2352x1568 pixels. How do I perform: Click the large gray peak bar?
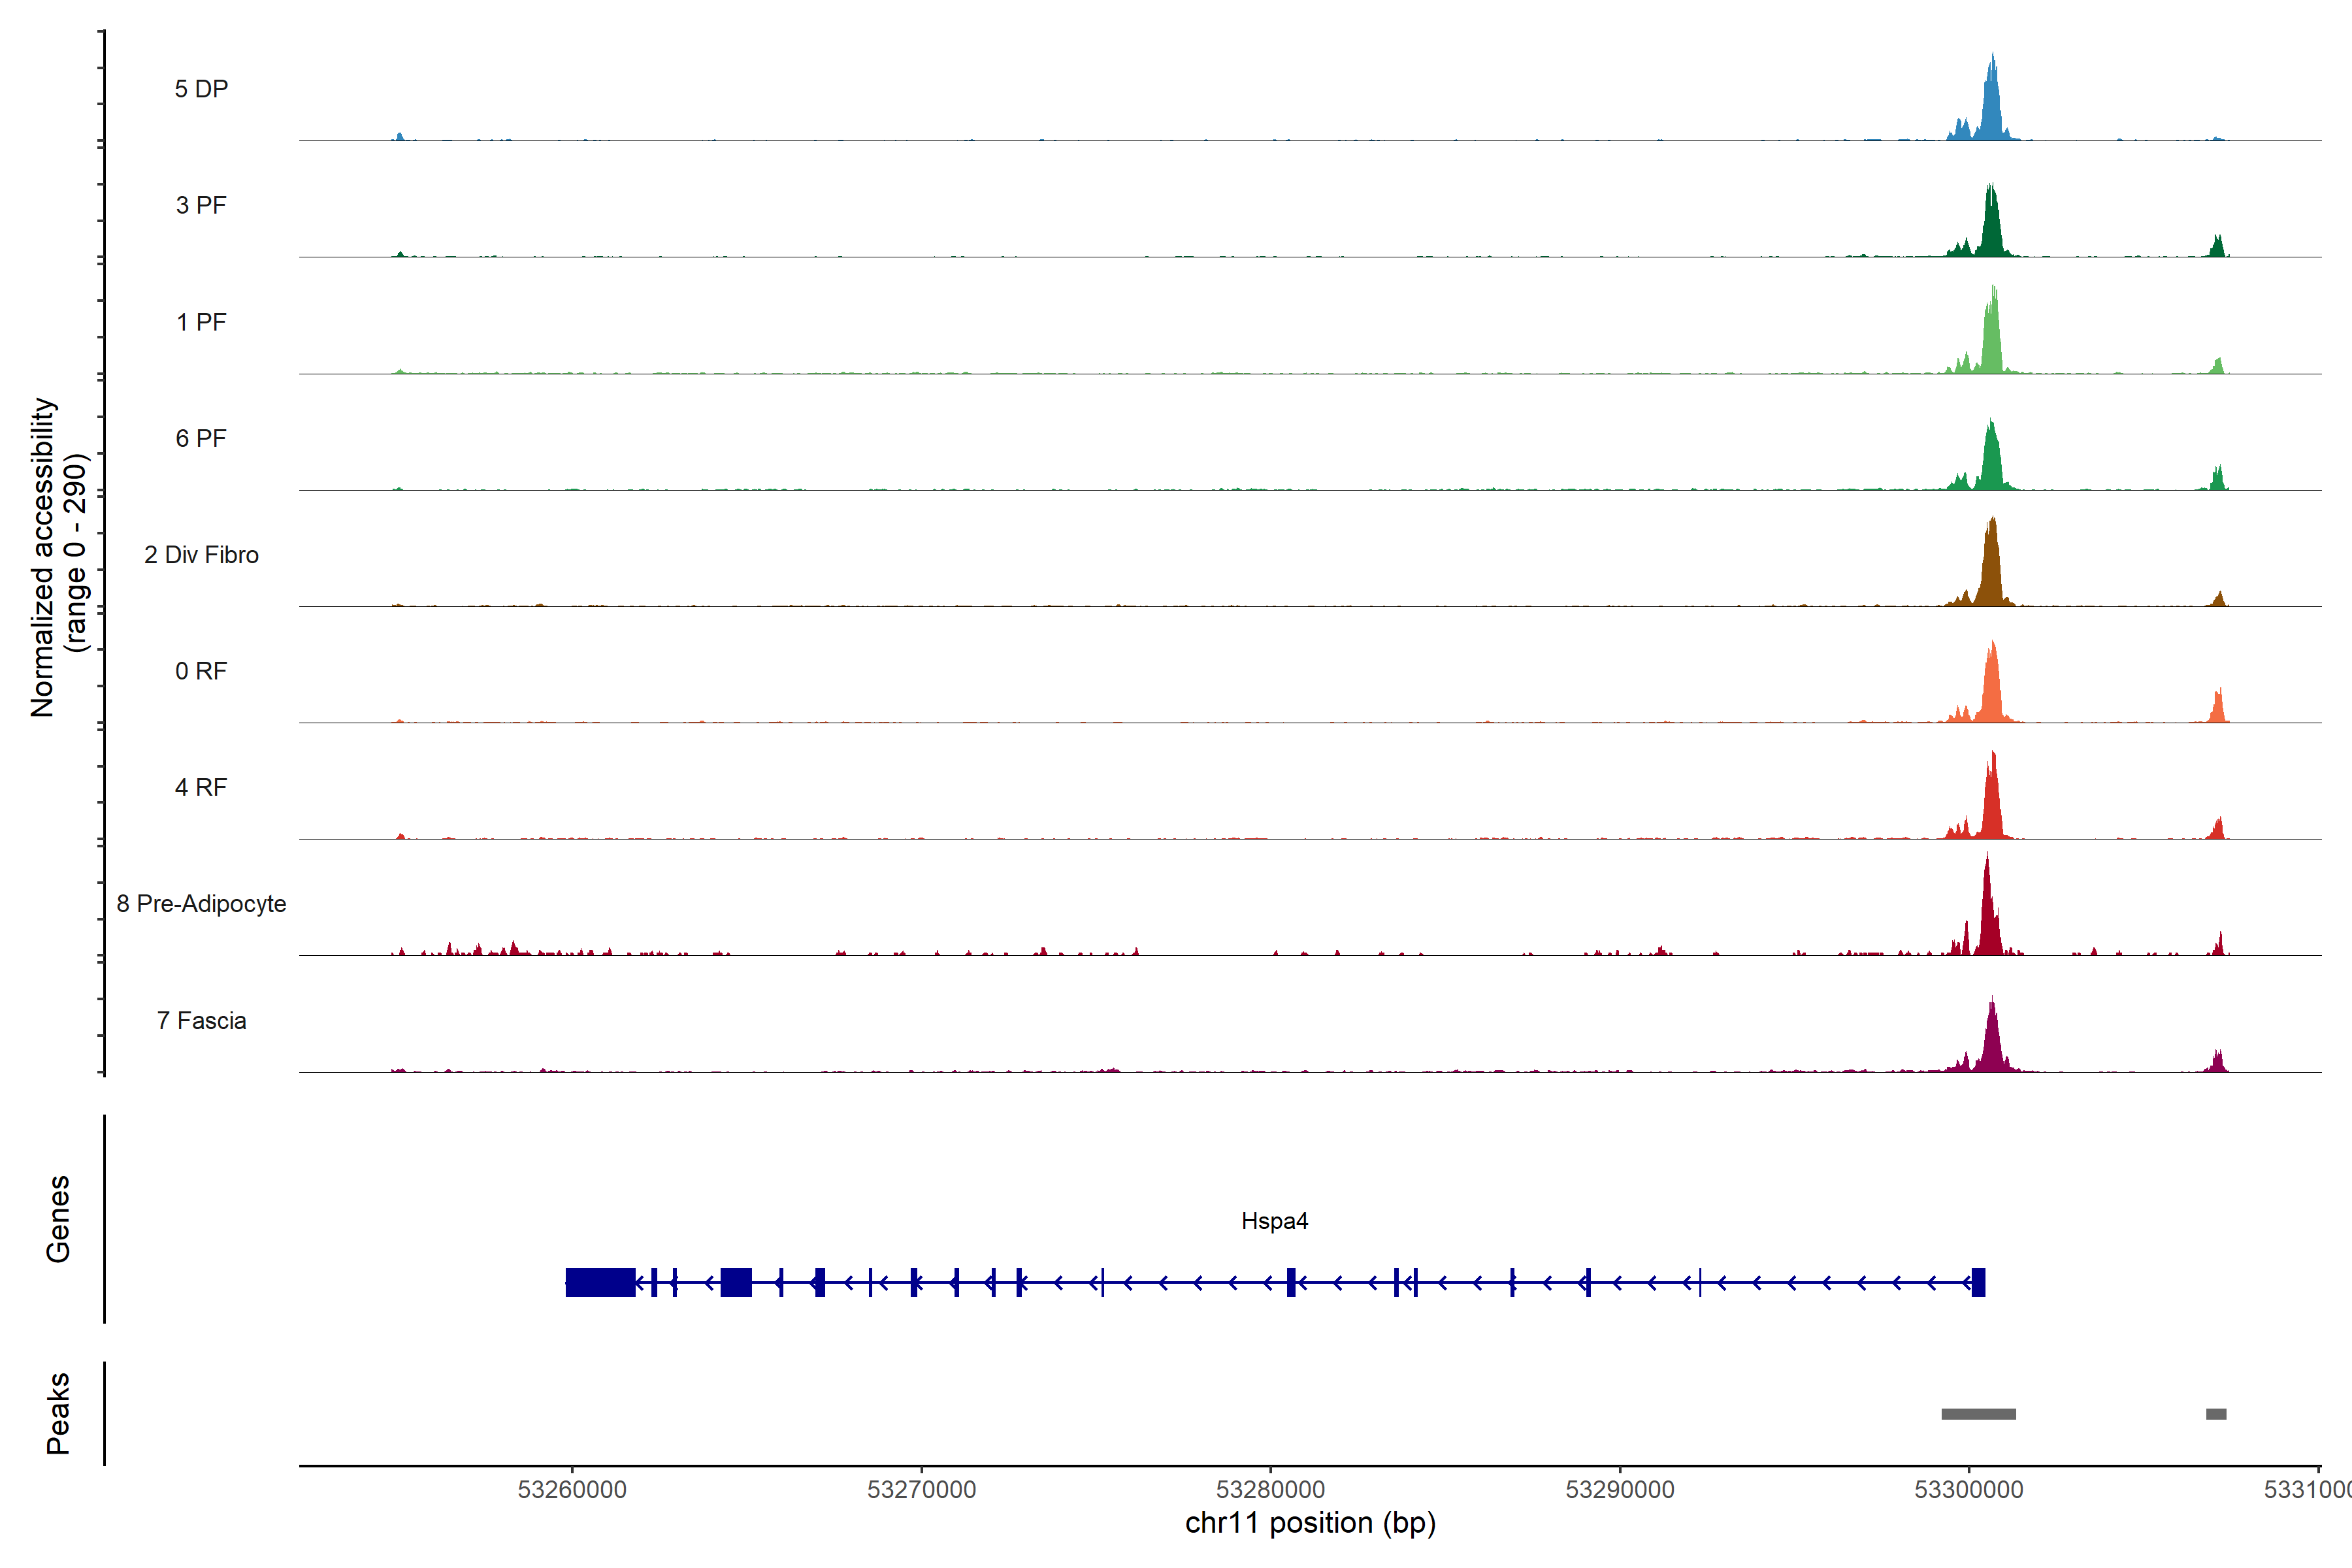pyautogui.click(x=1978, y=1413)
